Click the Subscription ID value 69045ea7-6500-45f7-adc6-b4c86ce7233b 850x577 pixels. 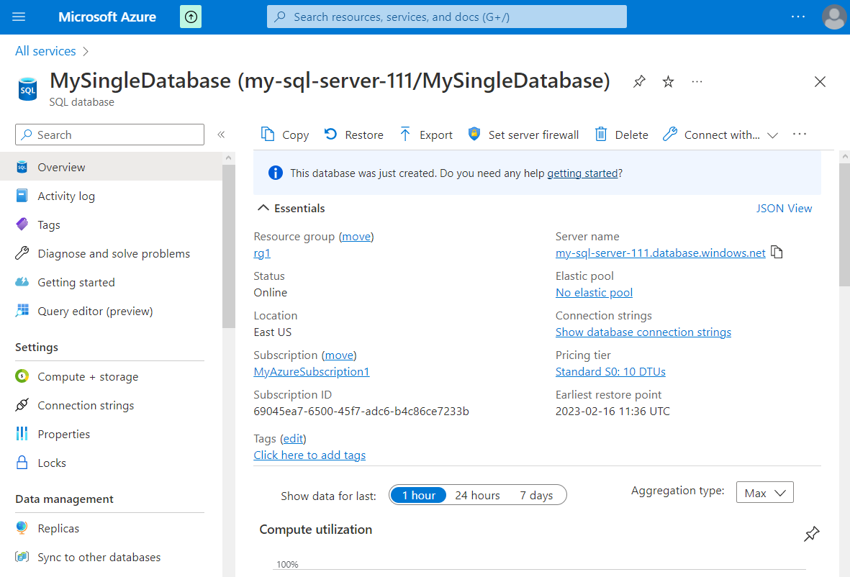[x=361, y=412]
